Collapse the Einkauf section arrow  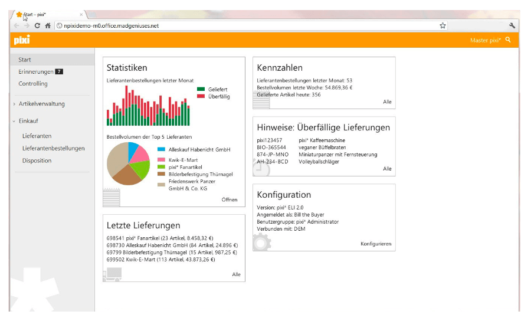tap(14, 121)
